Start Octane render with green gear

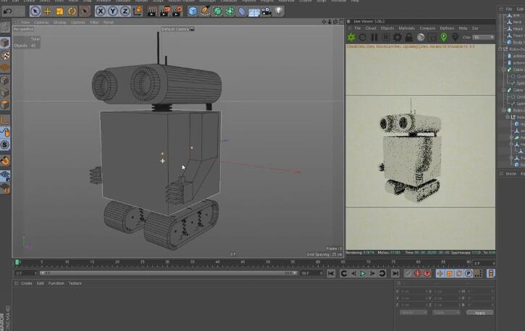point(351,37)
